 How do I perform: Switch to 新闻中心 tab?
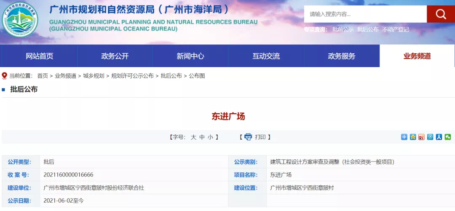click(190, 56)
